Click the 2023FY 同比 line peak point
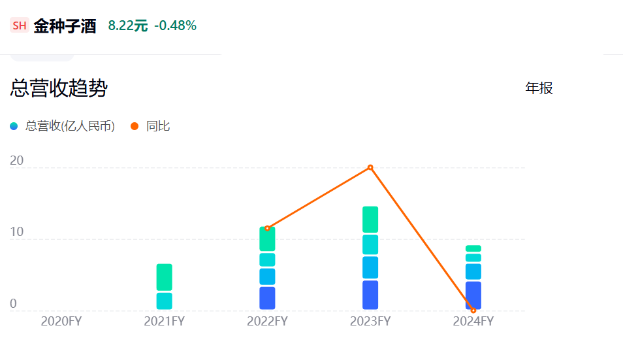The image size is (623, 351). (x=370, y=167)
